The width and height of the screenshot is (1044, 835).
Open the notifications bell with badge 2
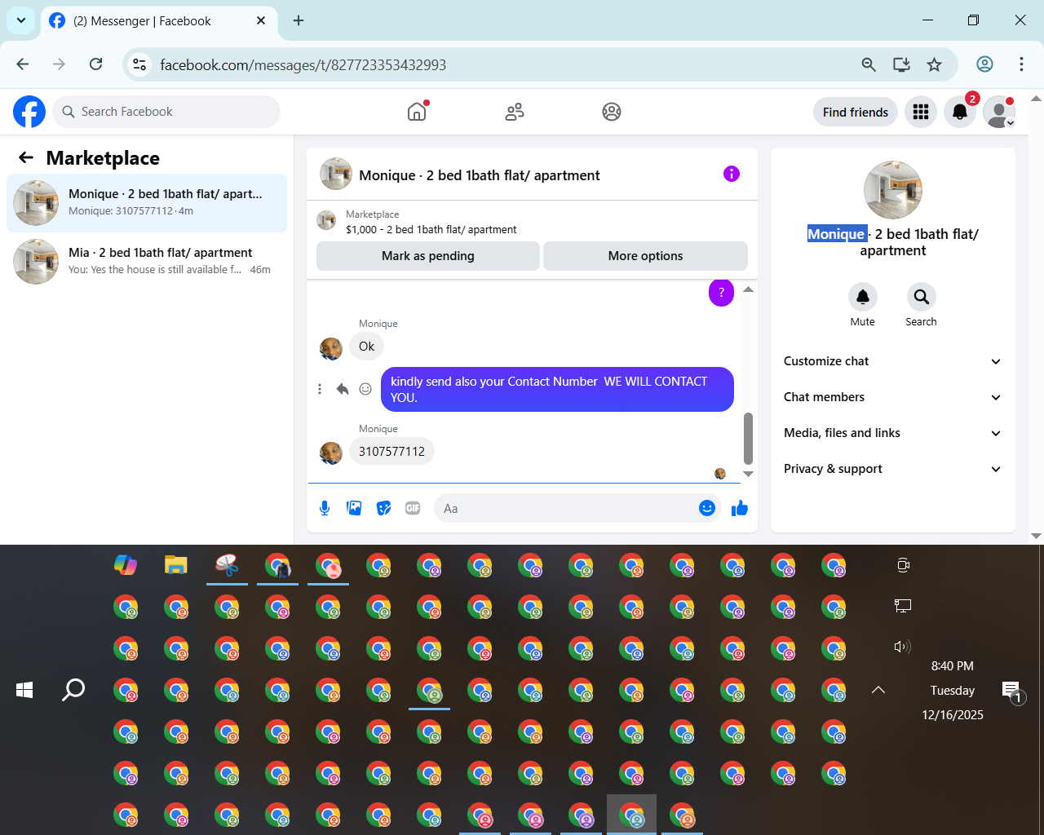click(960, 112)
